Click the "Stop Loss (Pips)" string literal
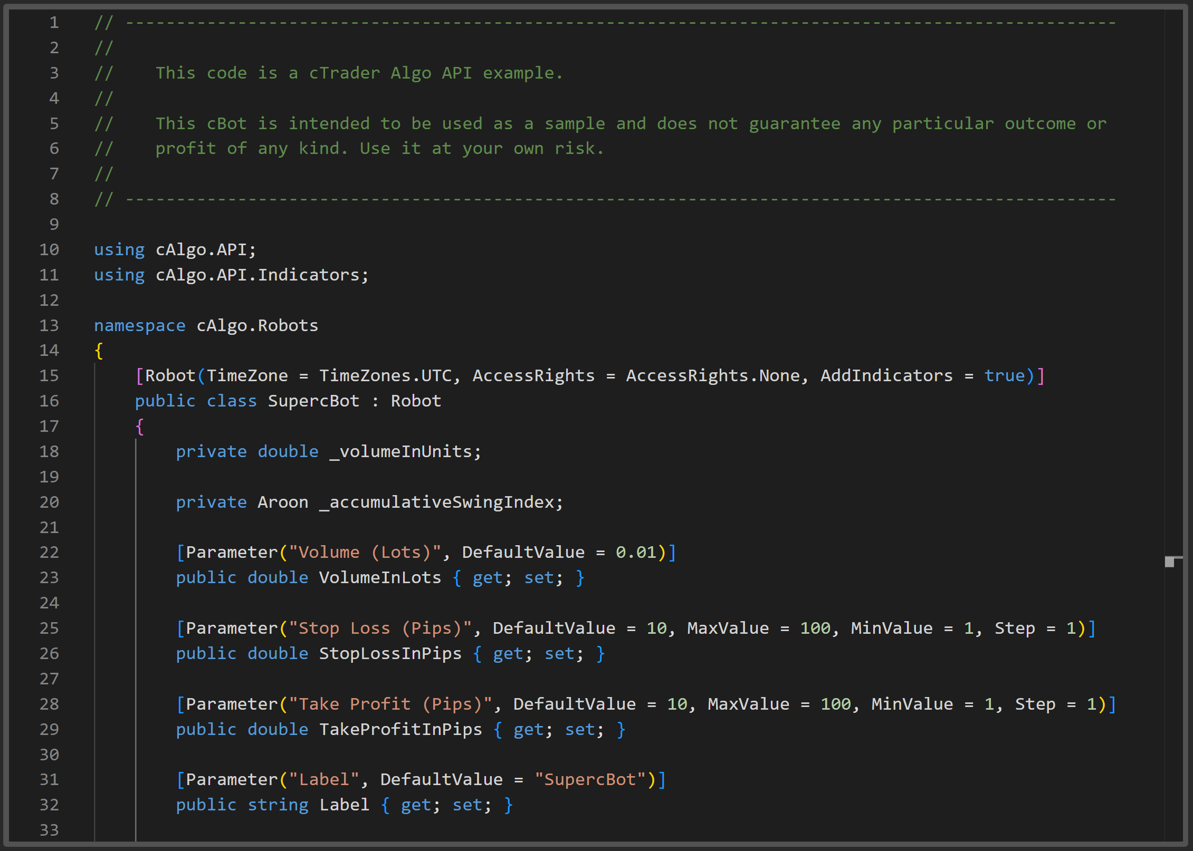 [380, 628]
